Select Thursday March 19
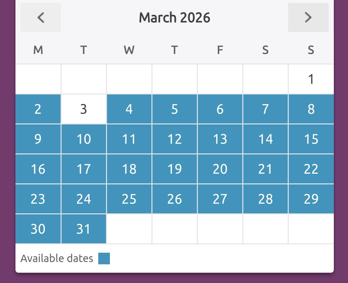This screenshot has width=348, height=283. coord(175,169)
